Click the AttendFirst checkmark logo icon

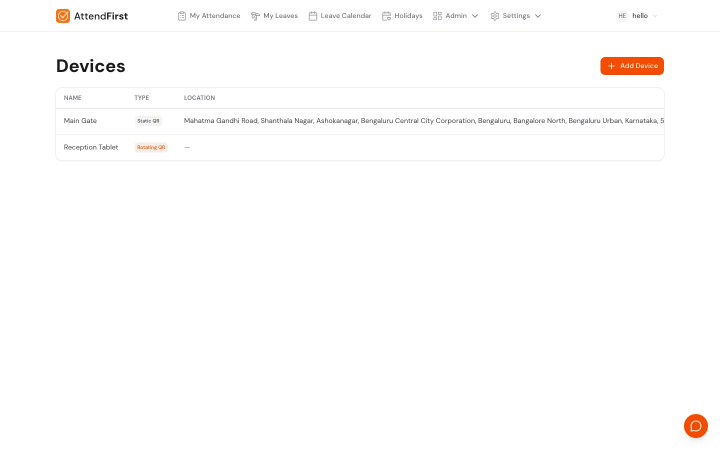[x=63, y=16]
